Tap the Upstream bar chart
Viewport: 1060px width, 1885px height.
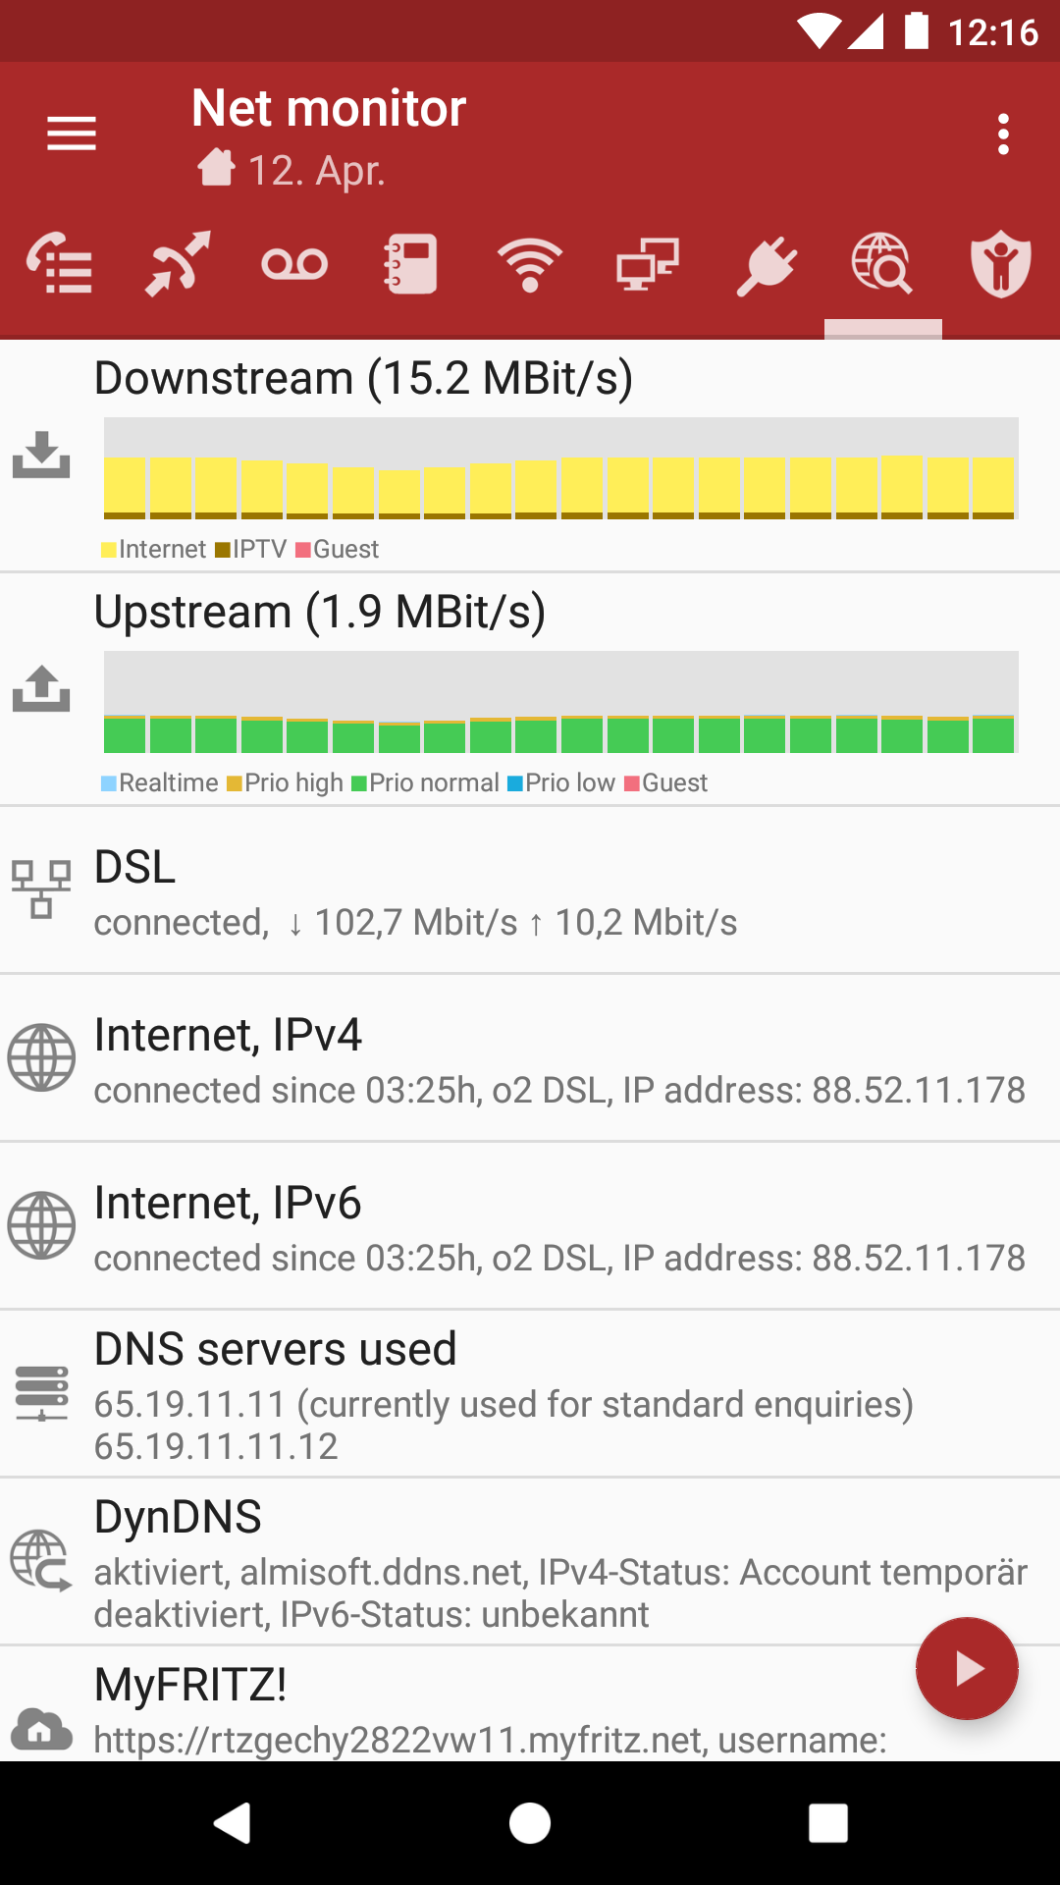click(560, 703)
